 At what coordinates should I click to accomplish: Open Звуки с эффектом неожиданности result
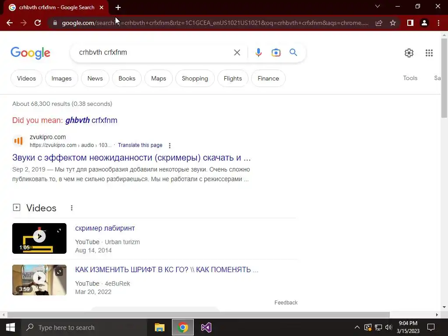(x=131, y=157)
